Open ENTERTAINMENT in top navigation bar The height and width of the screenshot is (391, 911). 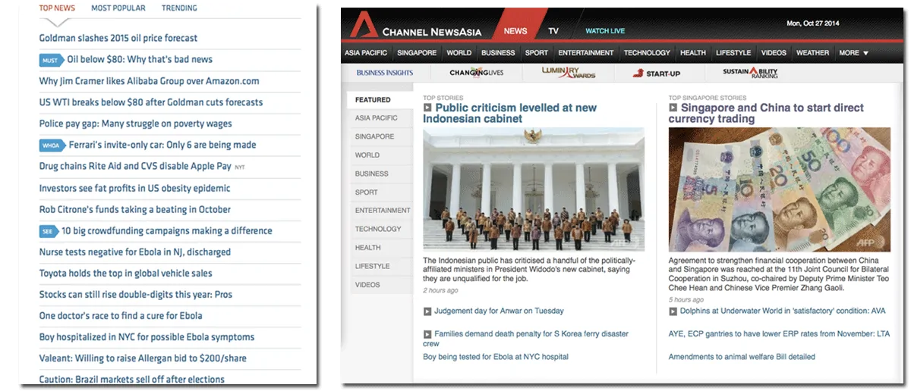(x=586, y=53)
